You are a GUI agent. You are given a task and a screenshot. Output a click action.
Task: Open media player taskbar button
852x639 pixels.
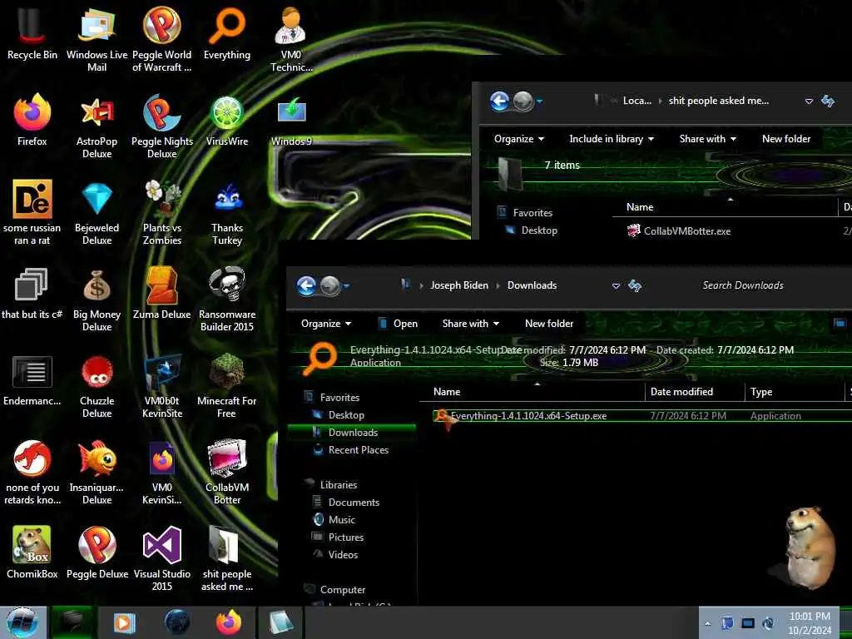coord(124,622)
